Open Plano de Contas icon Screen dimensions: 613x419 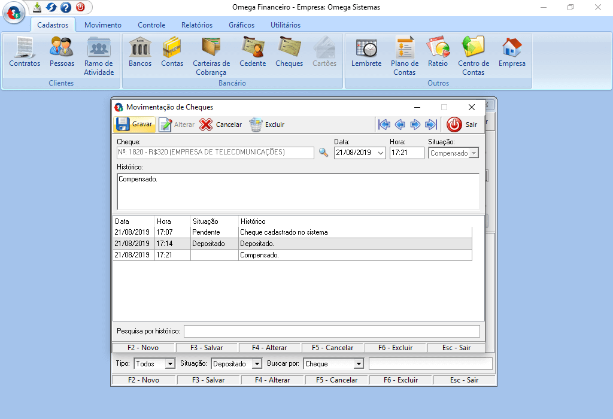405,51
